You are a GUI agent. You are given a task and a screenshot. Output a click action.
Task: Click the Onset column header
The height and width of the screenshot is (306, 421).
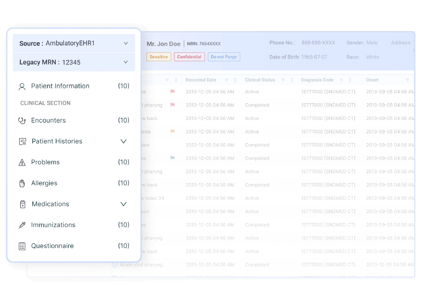372,80
